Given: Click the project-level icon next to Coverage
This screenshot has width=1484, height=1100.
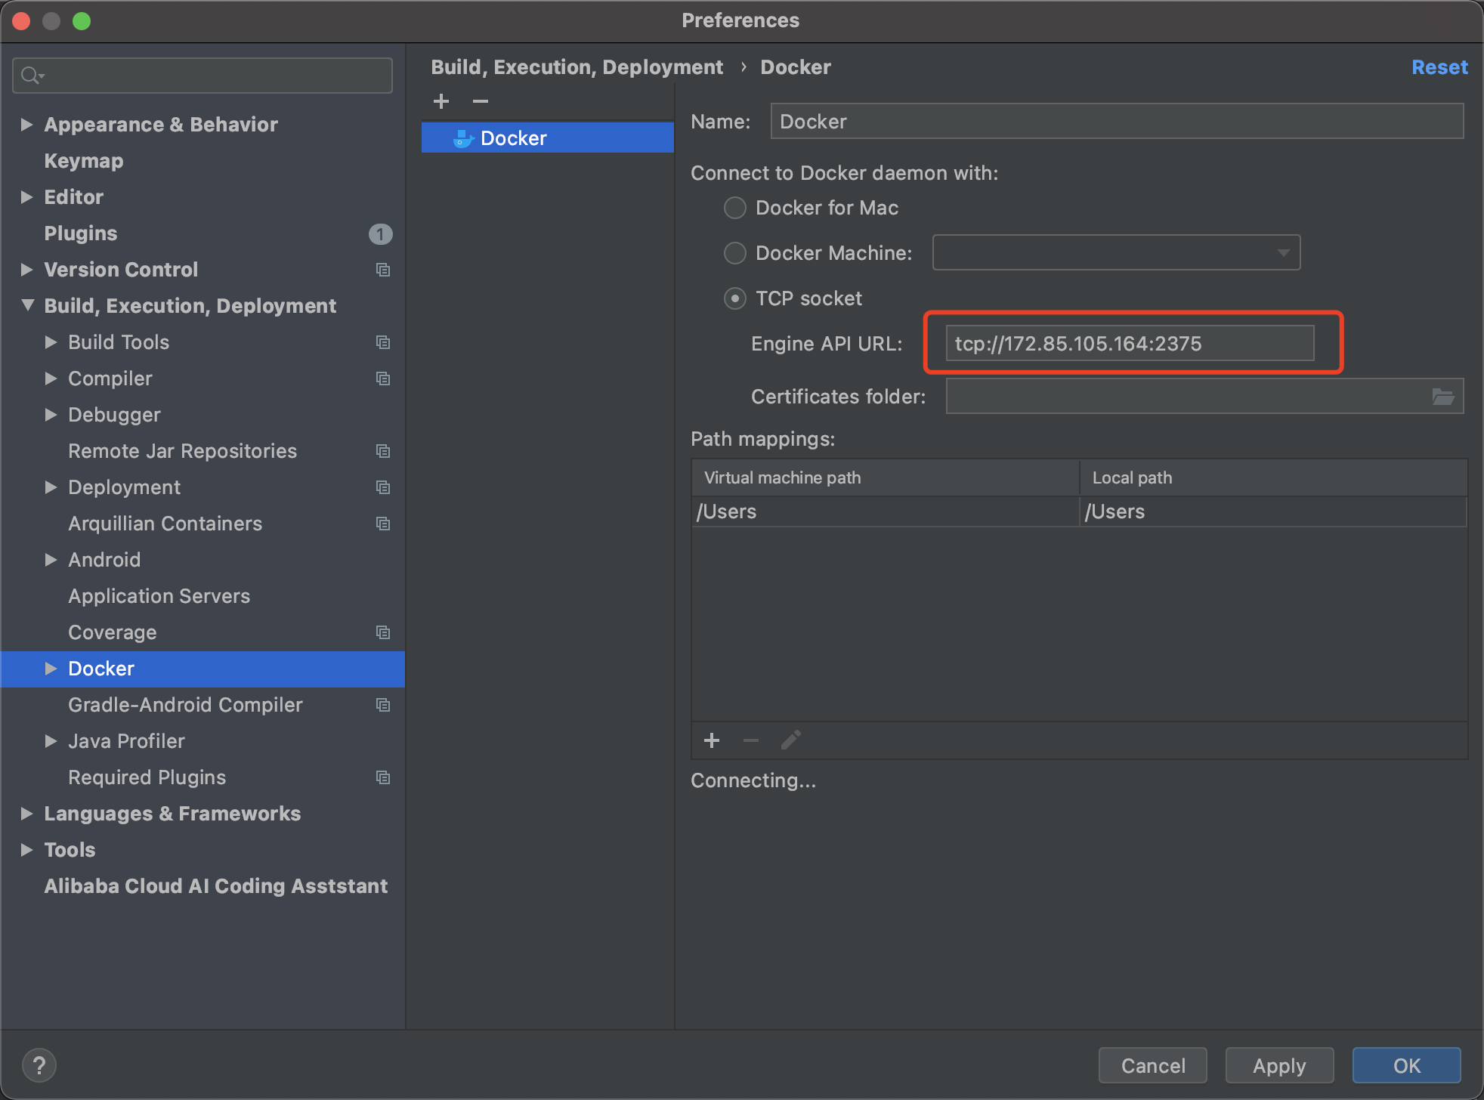Looking at the screenshot, I should pos(383,632).
